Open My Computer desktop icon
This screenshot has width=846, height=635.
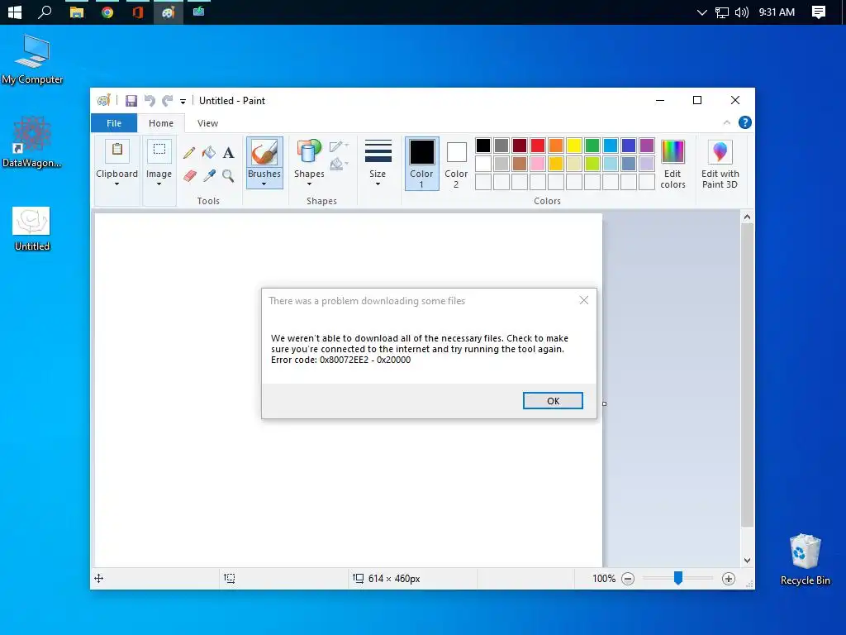point(32,60)
